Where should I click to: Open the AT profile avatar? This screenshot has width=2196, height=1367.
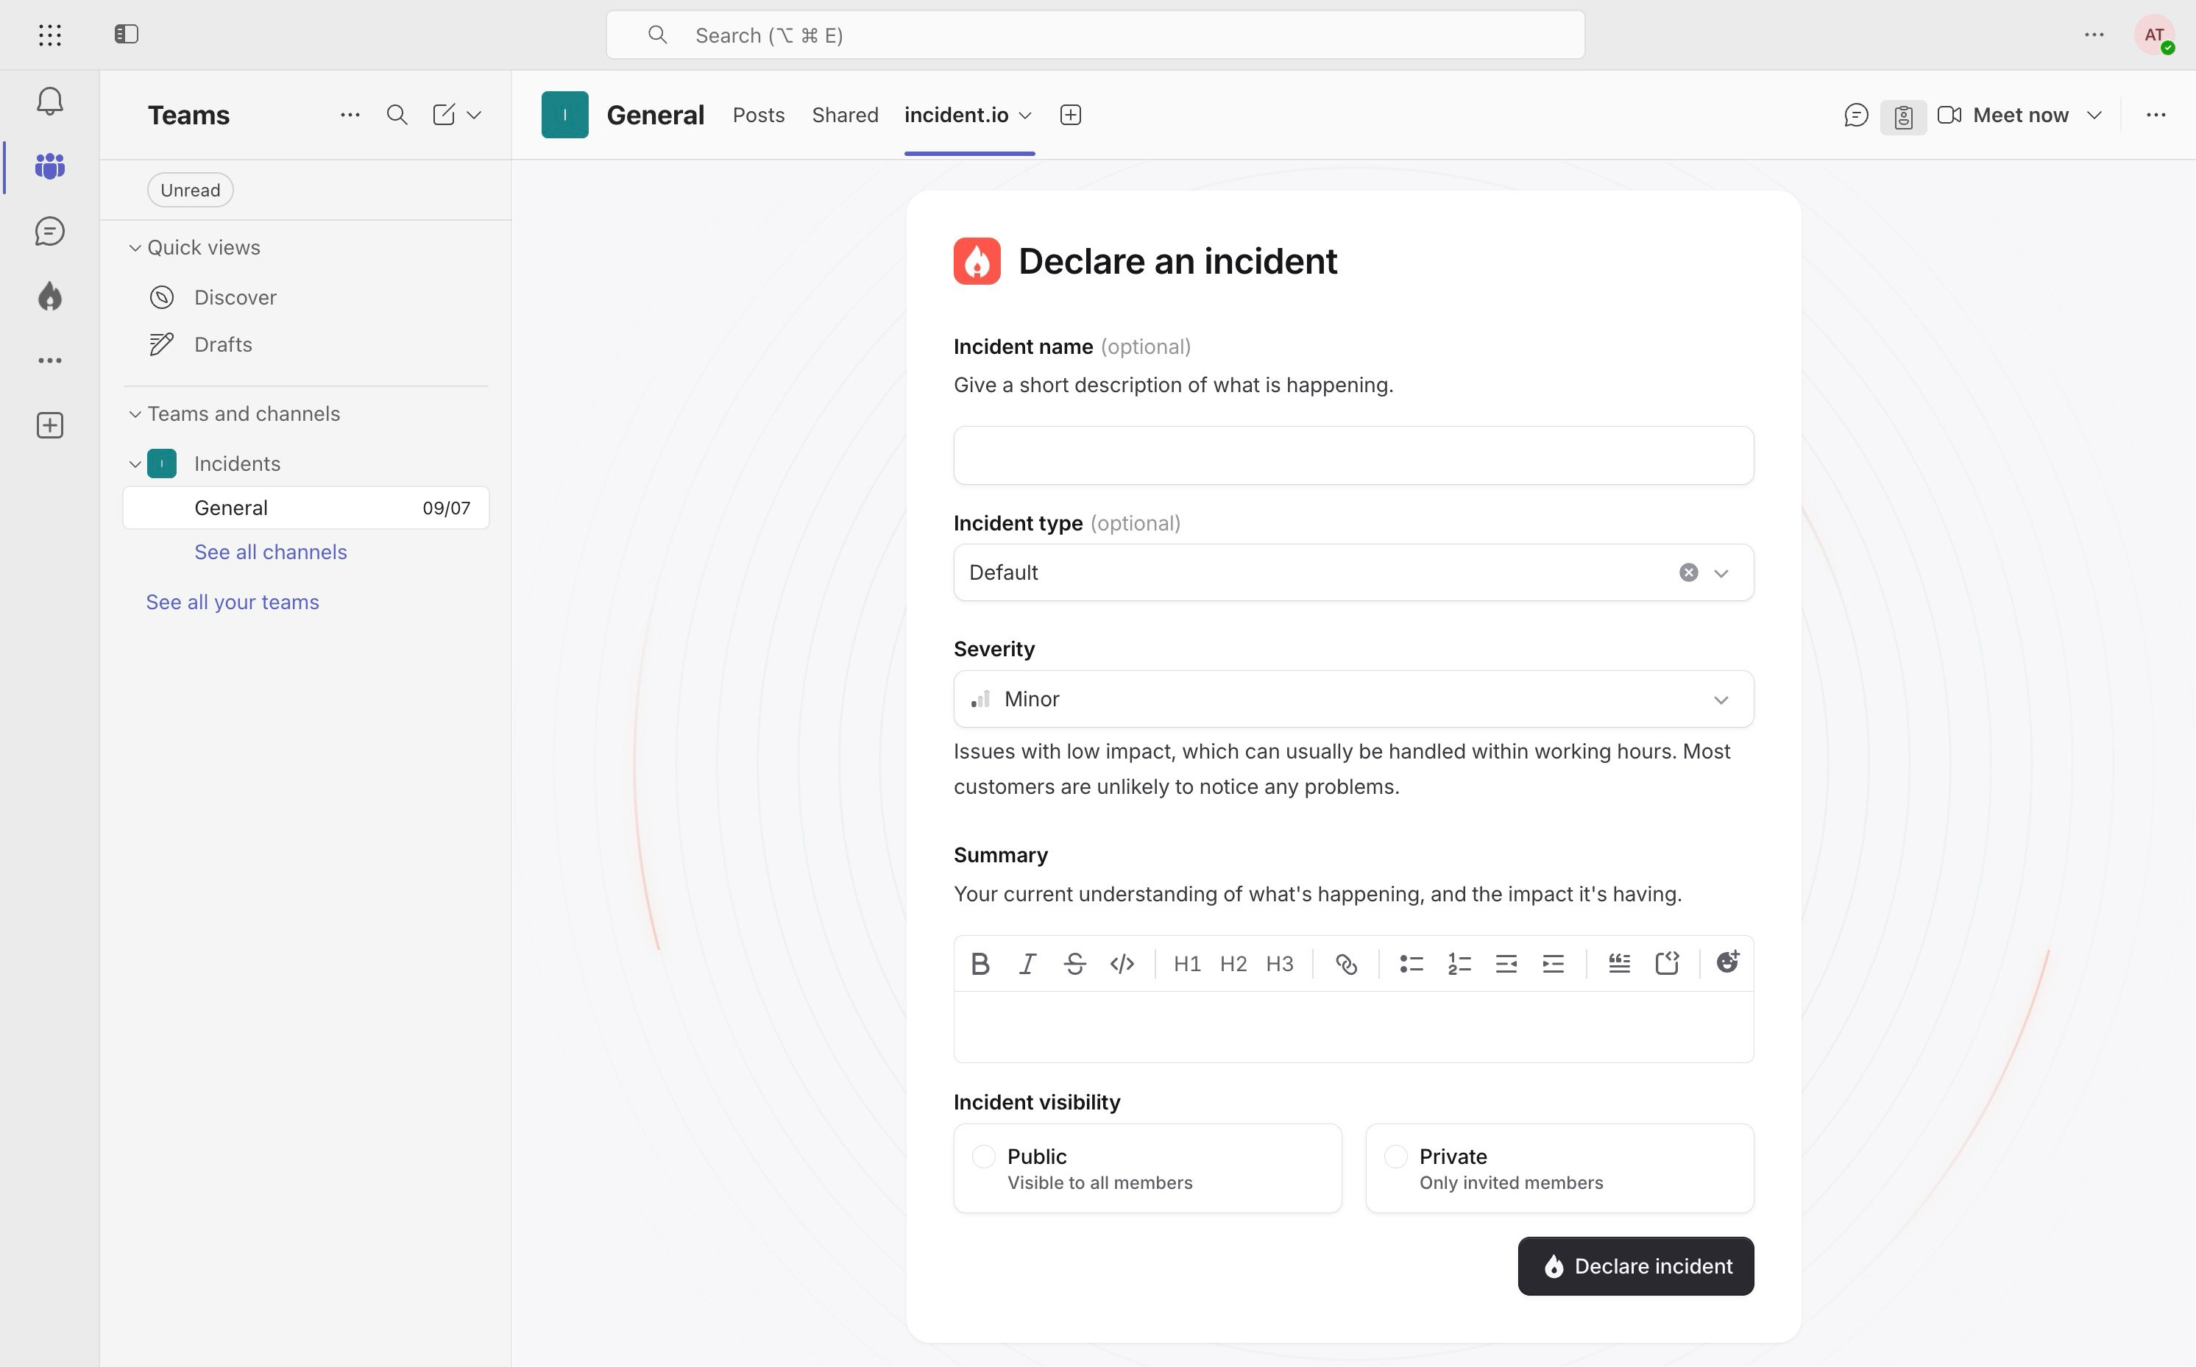point(2154,35)
